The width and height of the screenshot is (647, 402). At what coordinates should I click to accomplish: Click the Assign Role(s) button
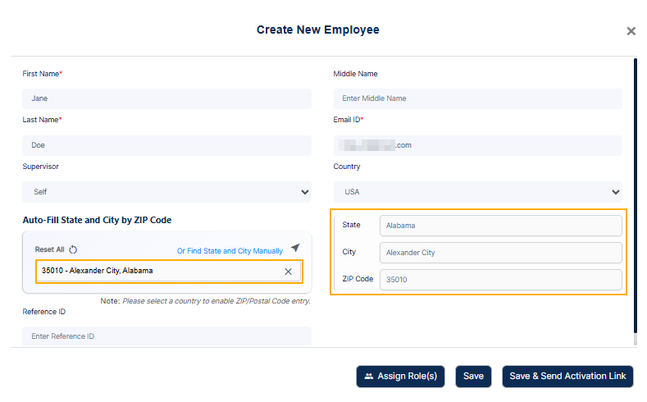[x=400, y=376]
